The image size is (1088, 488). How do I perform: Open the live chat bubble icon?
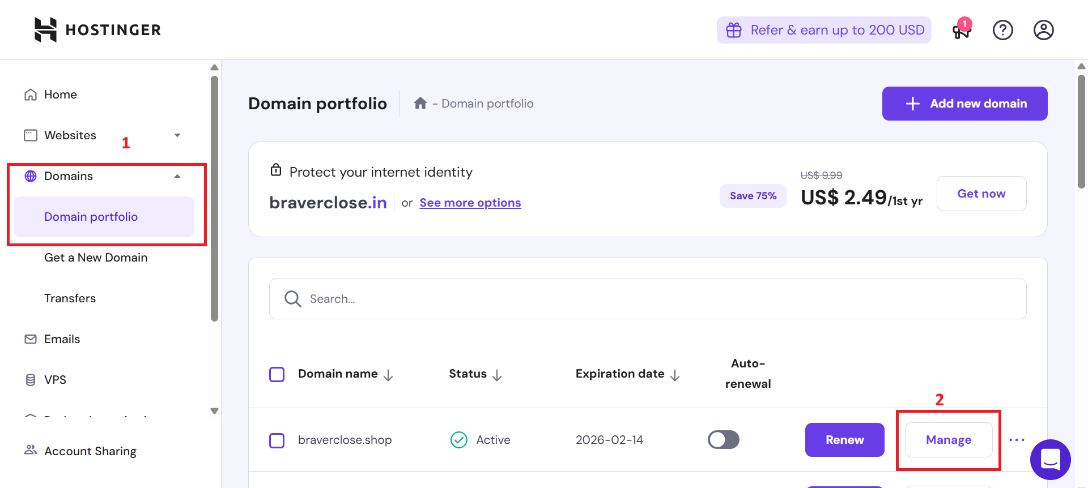pos(1050,459)
